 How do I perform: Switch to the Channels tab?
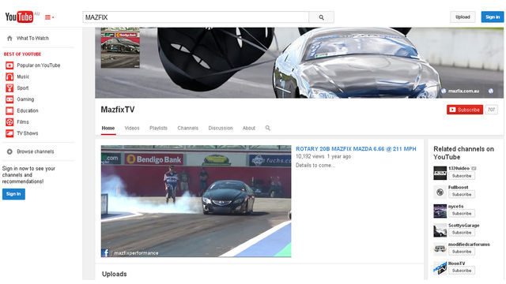[x=188, y=128]
